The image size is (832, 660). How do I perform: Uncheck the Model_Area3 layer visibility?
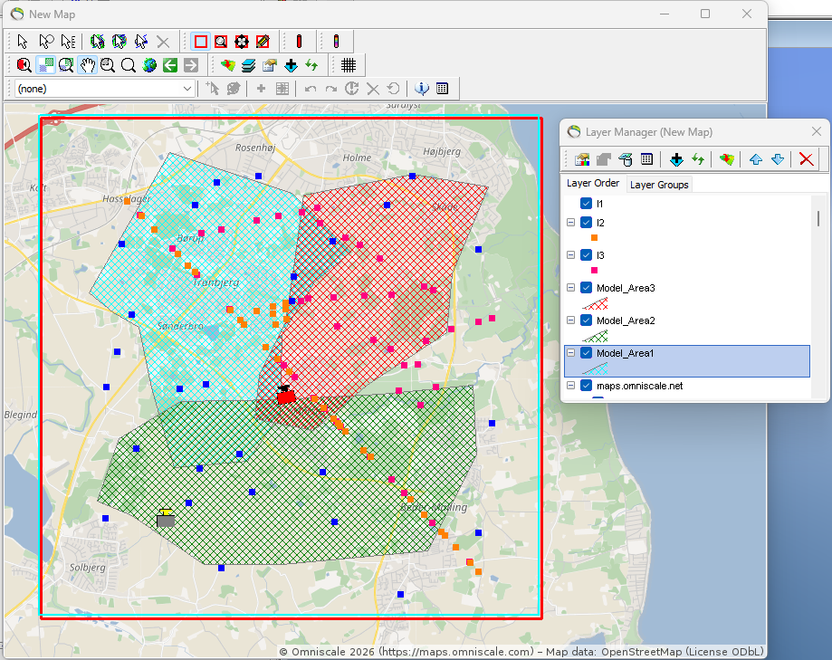coord(586,288)
